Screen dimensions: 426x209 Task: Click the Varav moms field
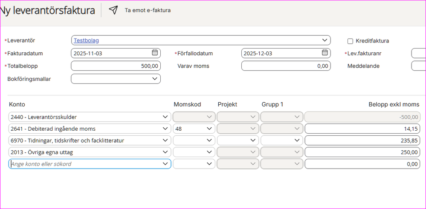tap(286, 66)
